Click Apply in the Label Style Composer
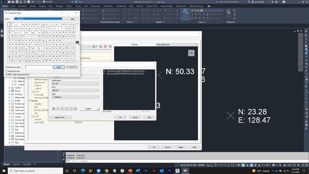 [x=181, y=147]
